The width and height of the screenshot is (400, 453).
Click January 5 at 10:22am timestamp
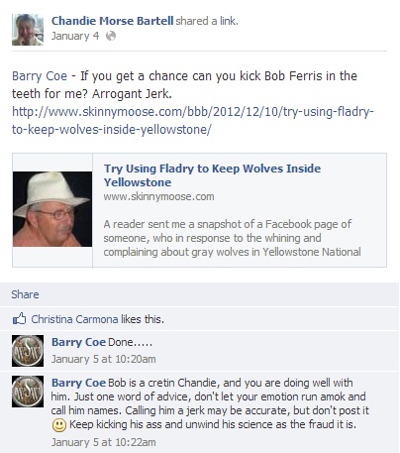point(103,442)
